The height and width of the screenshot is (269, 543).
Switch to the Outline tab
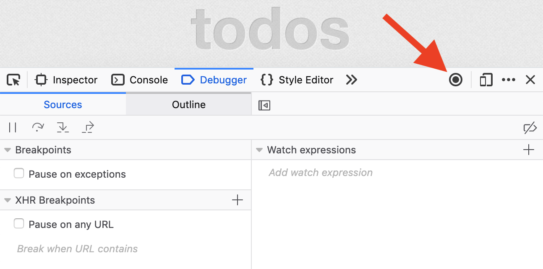click(188, 104)
